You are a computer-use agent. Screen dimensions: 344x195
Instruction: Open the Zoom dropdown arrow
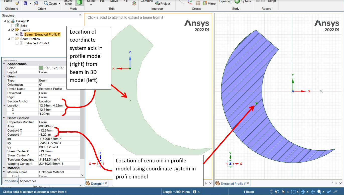point(59,4)
